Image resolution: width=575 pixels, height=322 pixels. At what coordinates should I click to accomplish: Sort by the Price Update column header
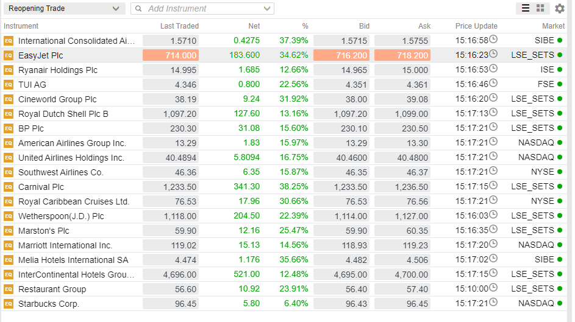click(x=476, y=26)
